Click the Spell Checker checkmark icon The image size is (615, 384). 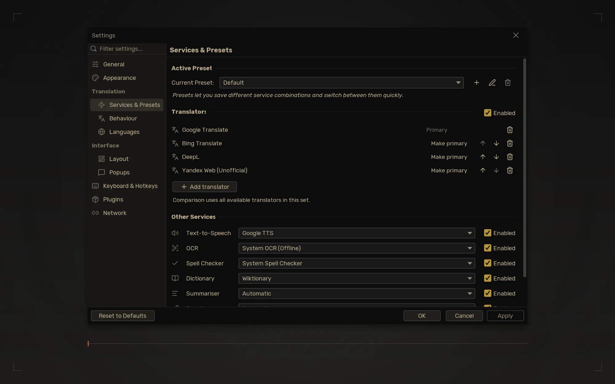tap(175, 263)
